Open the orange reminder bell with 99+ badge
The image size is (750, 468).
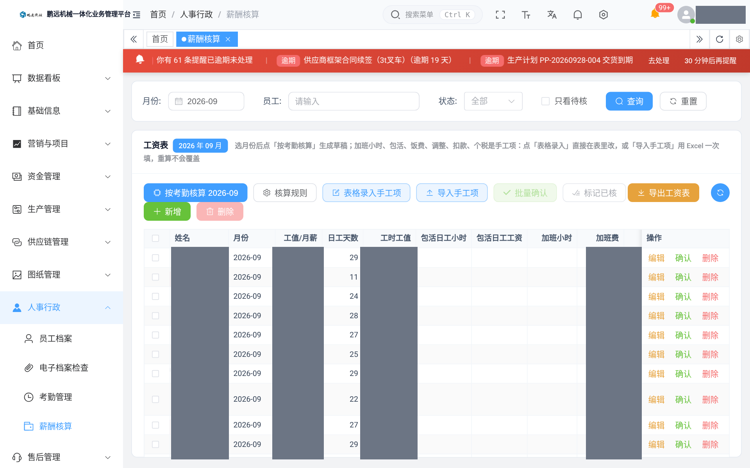pyautogui.click(x=655, y=14)
